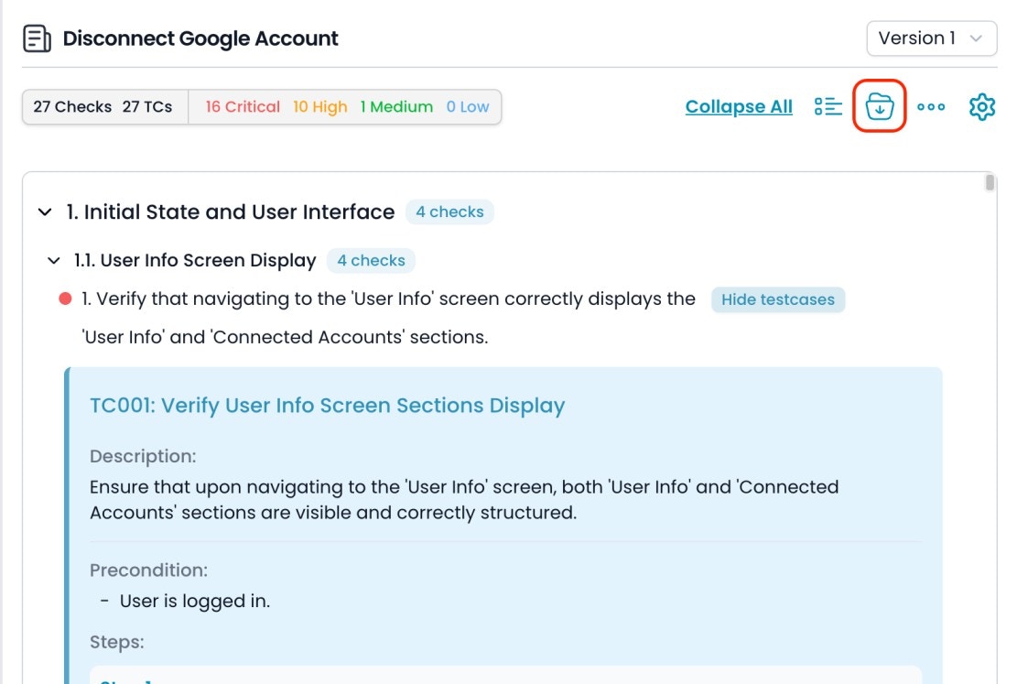Click the vertical scrollbar thumb
Viewport: 1017px width, 684px height.
coord(990,182)
